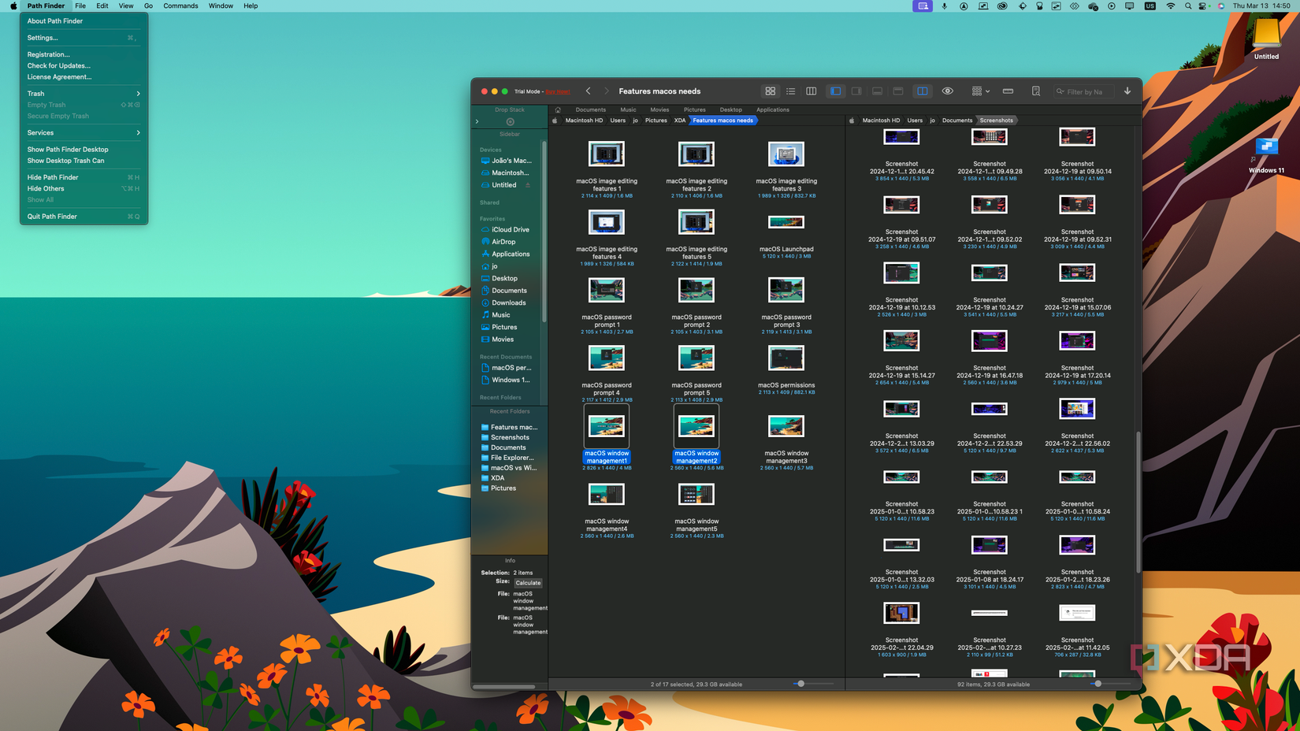
Task: Toggle the dual pane browser
Action: 922,91
